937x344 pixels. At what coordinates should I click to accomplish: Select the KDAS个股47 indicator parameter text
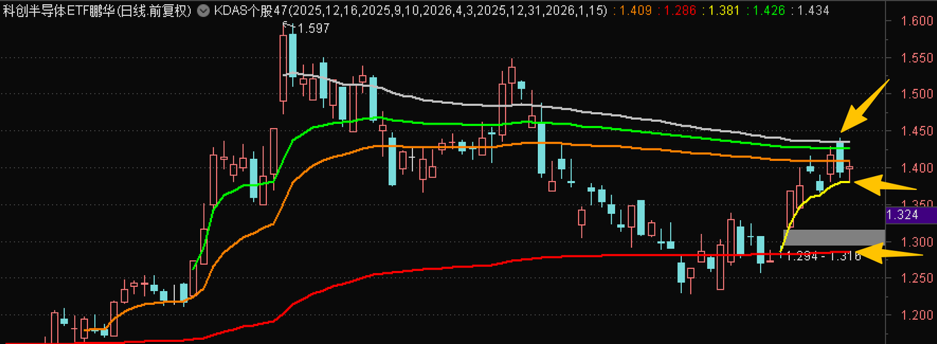pos(409,10)
